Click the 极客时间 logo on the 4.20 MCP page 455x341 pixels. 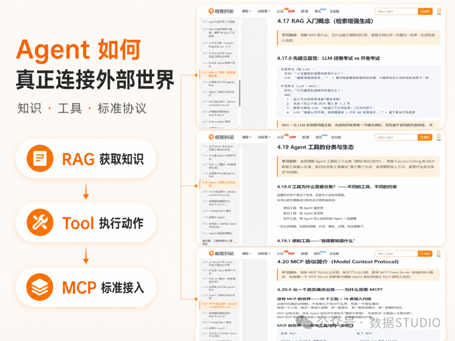click(x=221, y=253)
